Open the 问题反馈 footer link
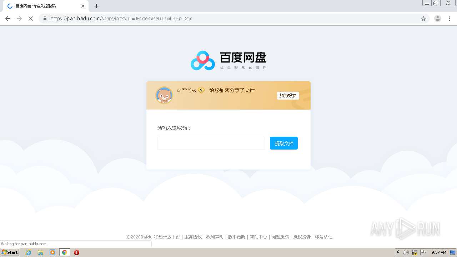457x257 pixels. click(x=280, y=237)
